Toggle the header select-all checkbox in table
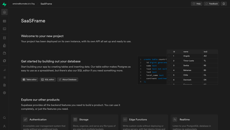 click(x=169, y=52)
